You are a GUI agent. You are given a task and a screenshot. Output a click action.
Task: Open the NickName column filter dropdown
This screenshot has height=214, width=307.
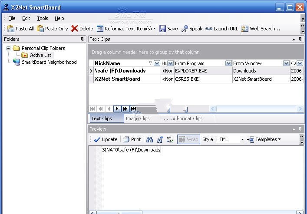(x=157, y=63)
